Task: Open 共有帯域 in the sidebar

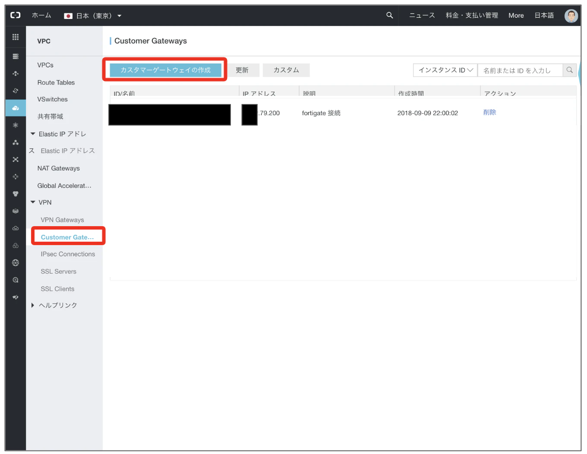Action: 50,117
